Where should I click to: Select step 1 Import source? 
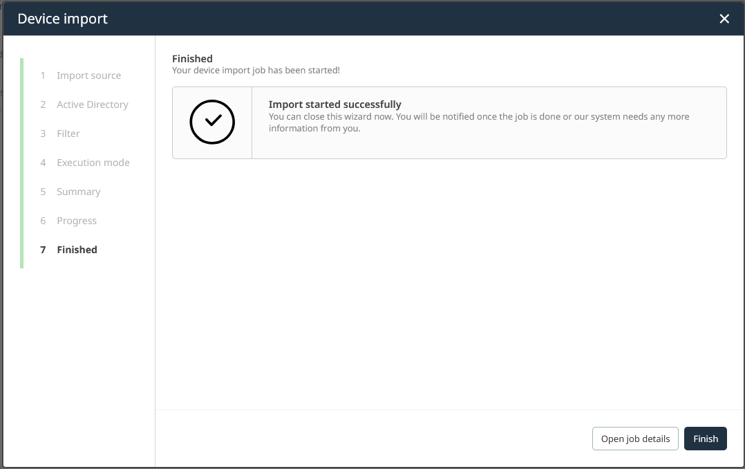tap(88, 75)
